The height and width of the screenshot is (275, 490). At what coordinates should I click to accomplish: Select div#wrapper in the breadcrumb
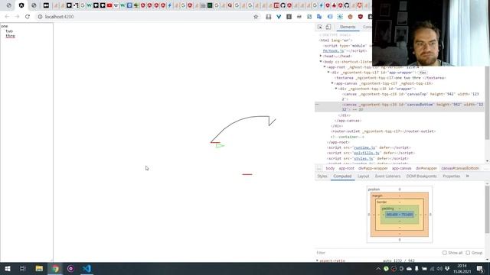(426, 168)
